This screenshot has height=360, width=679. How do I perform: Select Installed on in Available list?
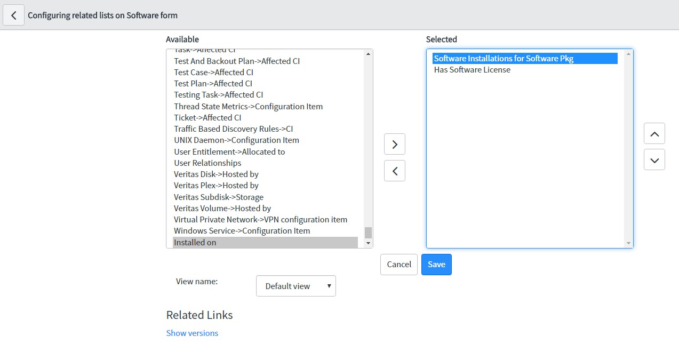tap(195, 242)
